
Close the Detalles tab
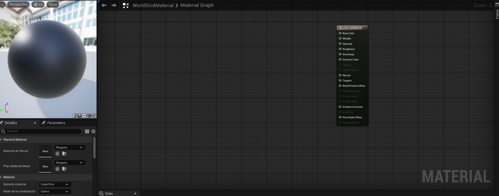click(35, 123)
